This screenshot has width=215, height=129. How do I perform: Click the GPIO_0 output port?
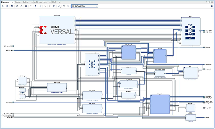pyautogui.click(x=204, y=118)
